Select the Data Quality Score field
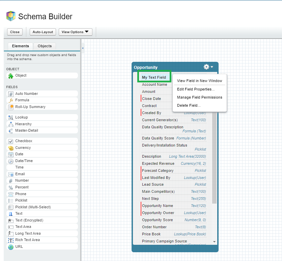 pyautogui.click(x=174, y=138)
